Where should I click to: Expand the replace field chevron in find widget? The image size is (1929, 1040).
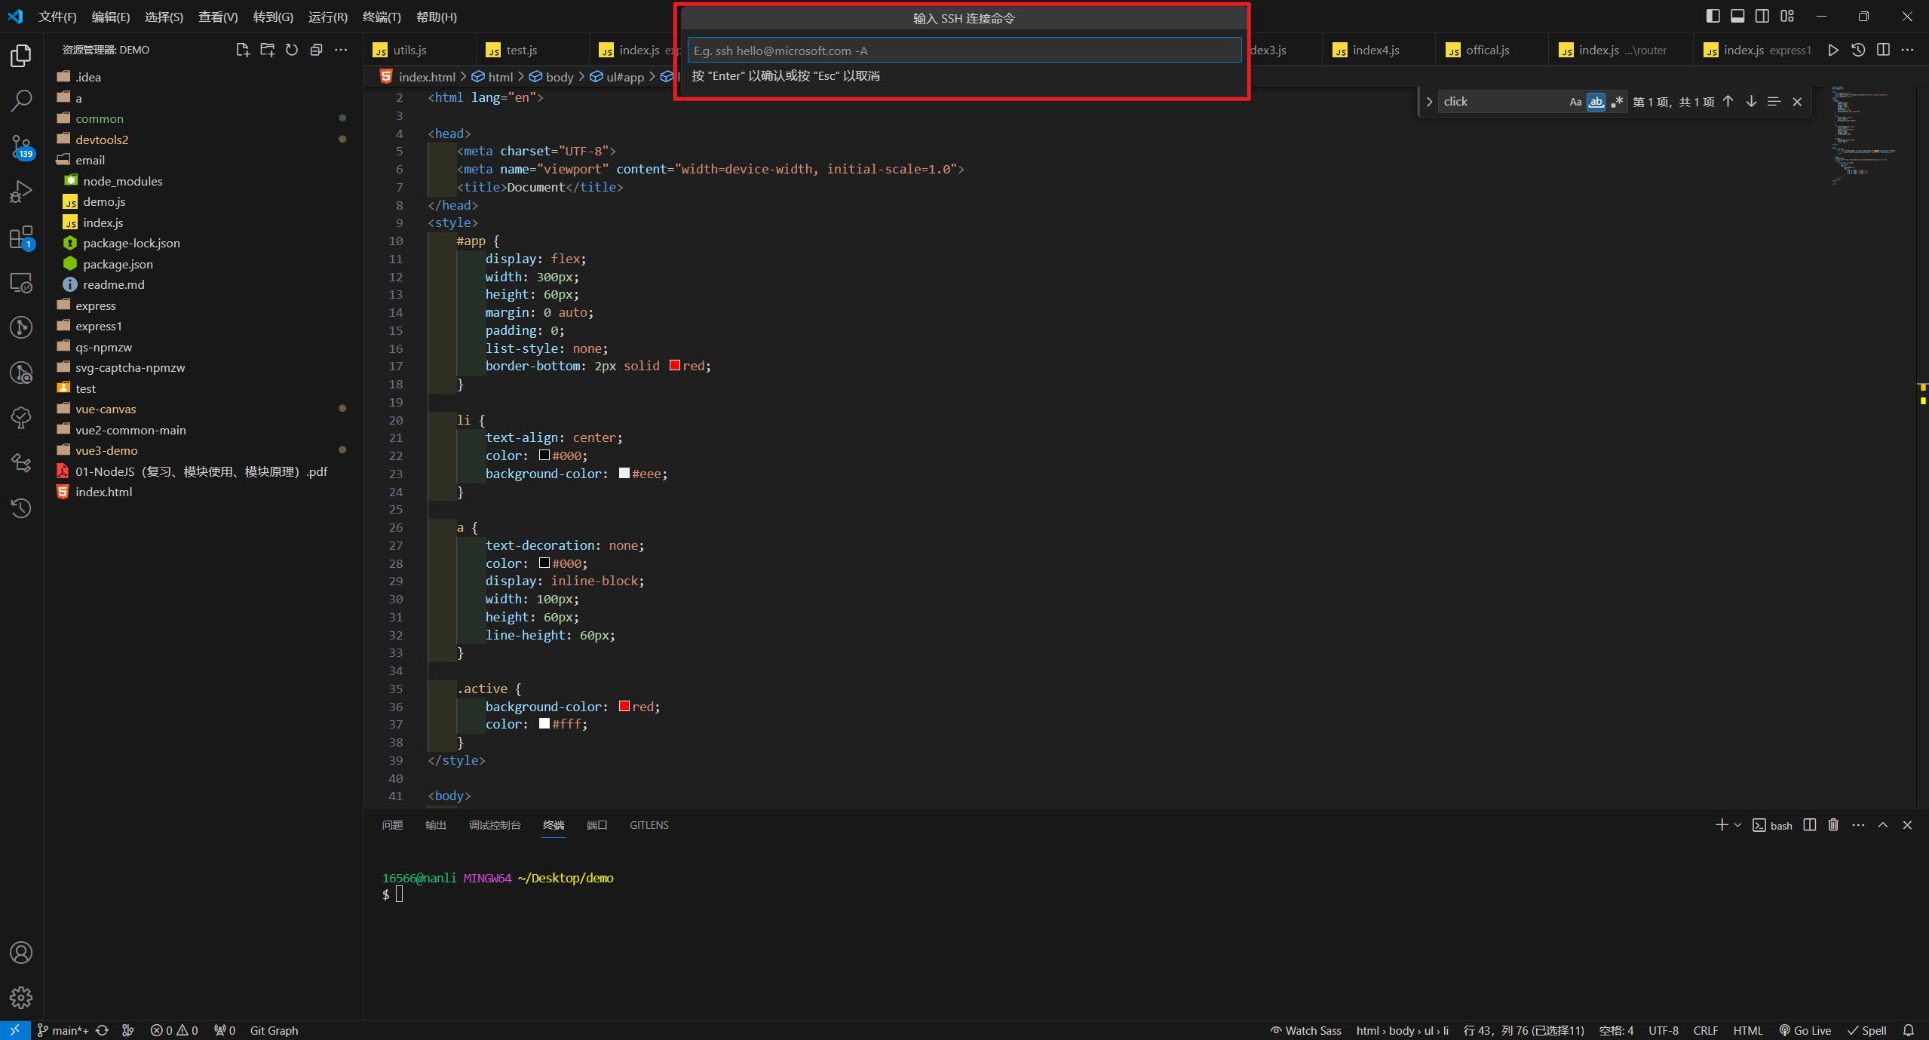coord(1429,102)
